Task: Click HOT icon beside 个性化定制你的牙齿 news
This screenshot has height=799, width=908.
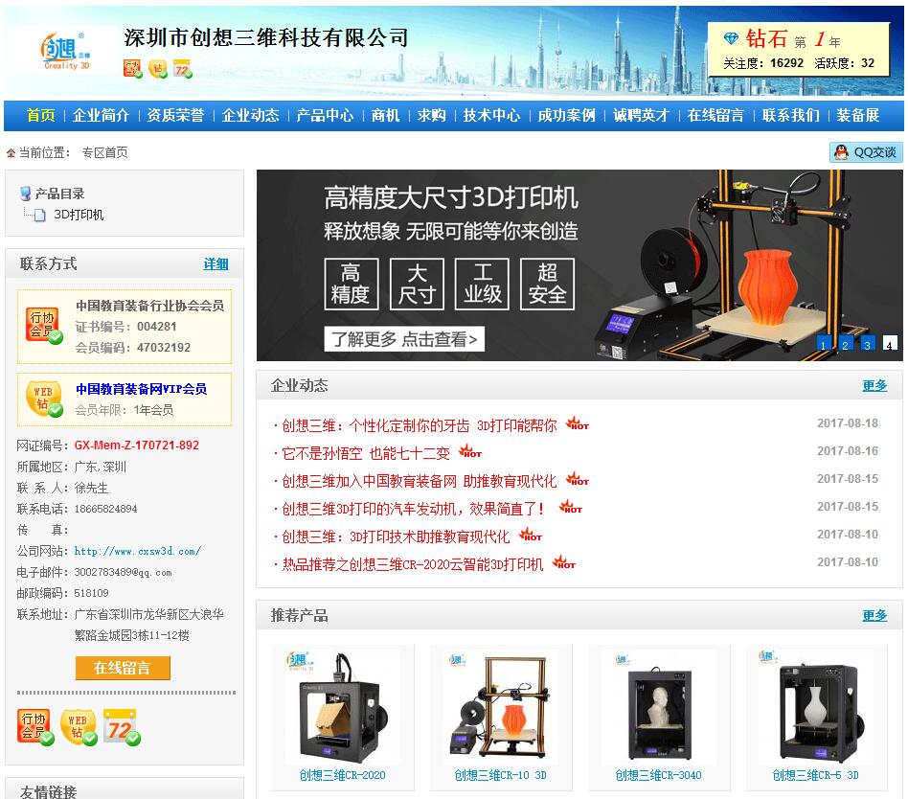Action: tap(578, 422)
